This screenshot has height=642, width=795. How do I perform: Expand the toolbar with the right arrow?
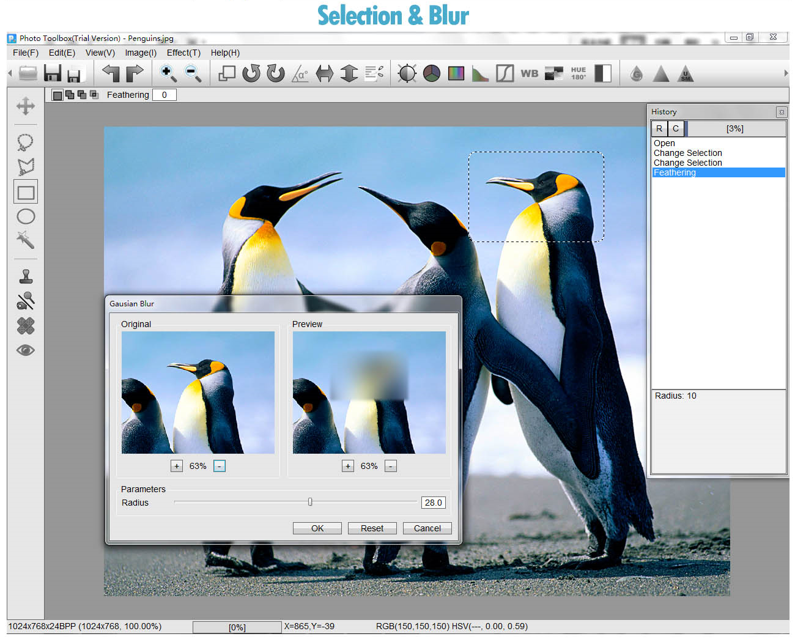[x=786, y=73]
